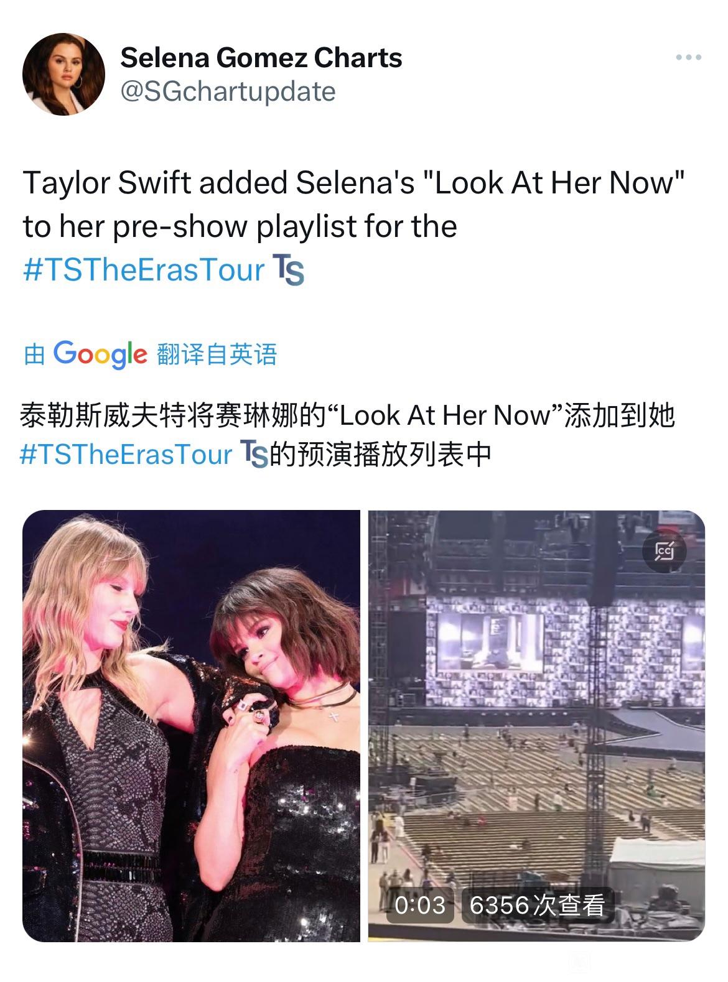This screenshot has width=728, height=982.
Task: Tap the Selena Gomez Charts display name
Action: coord(261,58)
